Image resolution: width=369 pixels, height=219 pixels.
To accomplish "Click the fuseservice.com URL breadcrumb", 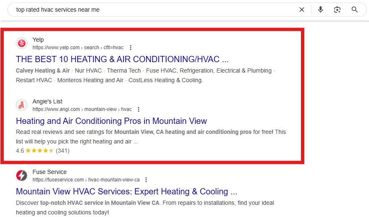I will [x=86, y=180].
